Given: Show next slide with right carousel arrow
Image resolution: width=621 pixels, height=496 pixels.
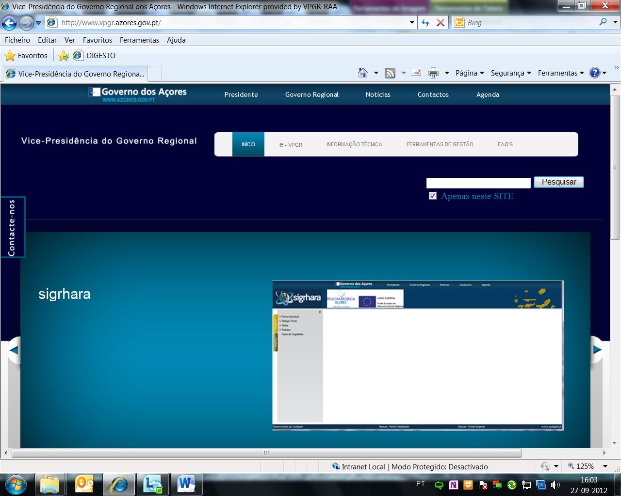Looking at the screenshot, I should [x=597, y=349].
